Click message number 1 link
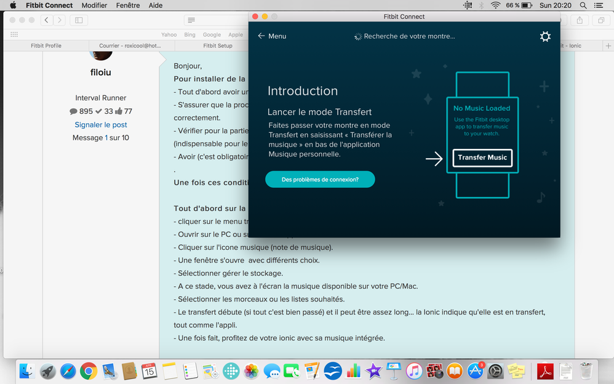Image resolution: width=614 pixels, height=384 pixels. coord(106,137)
